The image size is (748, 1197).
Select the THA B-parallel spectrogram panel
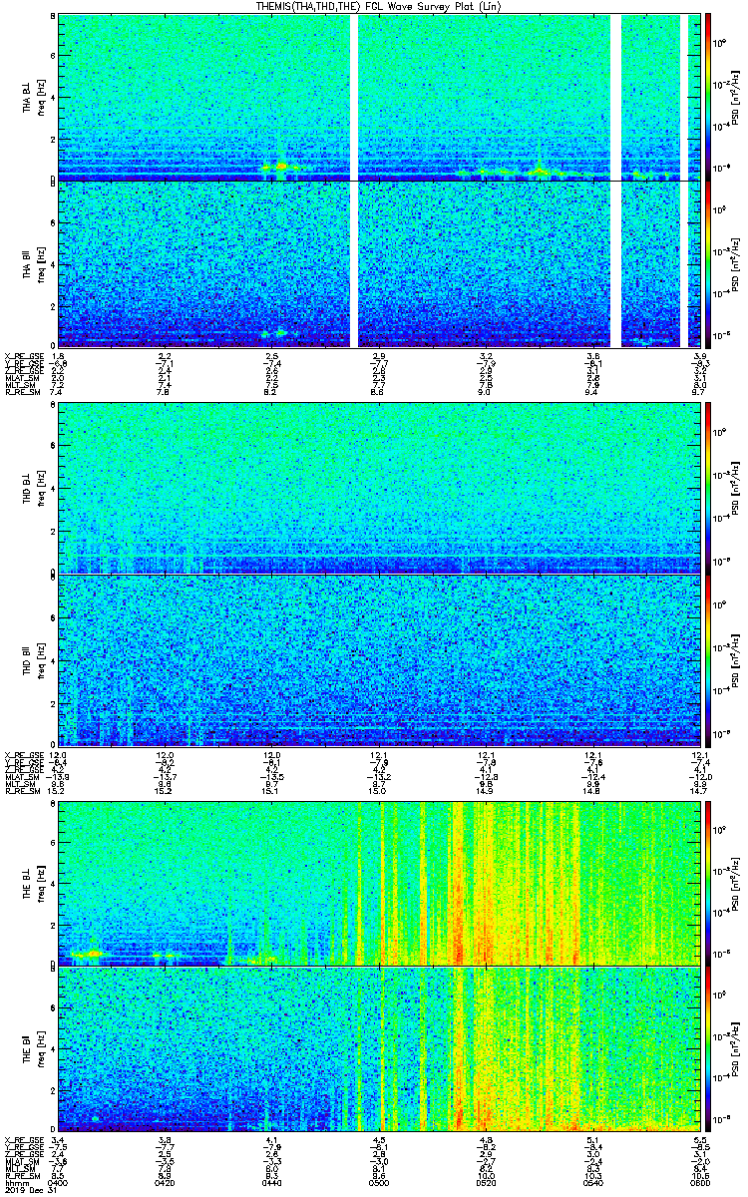pos(379,263)
